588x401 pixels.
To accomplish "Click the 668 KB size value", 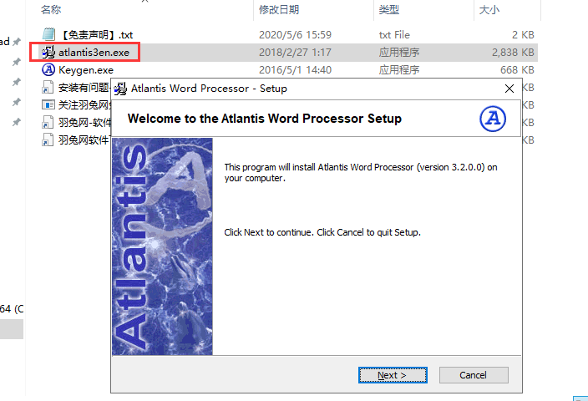I will tap(517, 70).
